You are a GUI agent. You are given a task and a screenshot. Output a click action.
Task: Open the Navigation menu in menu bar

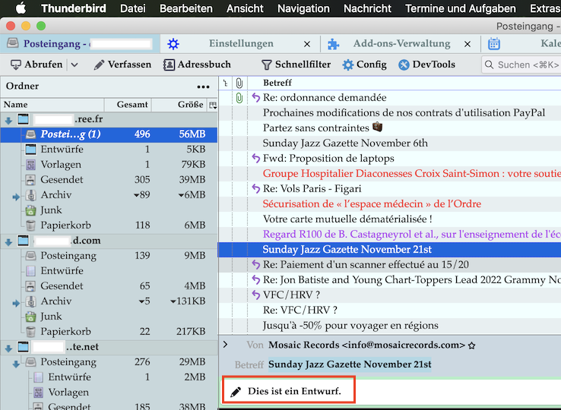pos(303,8)
